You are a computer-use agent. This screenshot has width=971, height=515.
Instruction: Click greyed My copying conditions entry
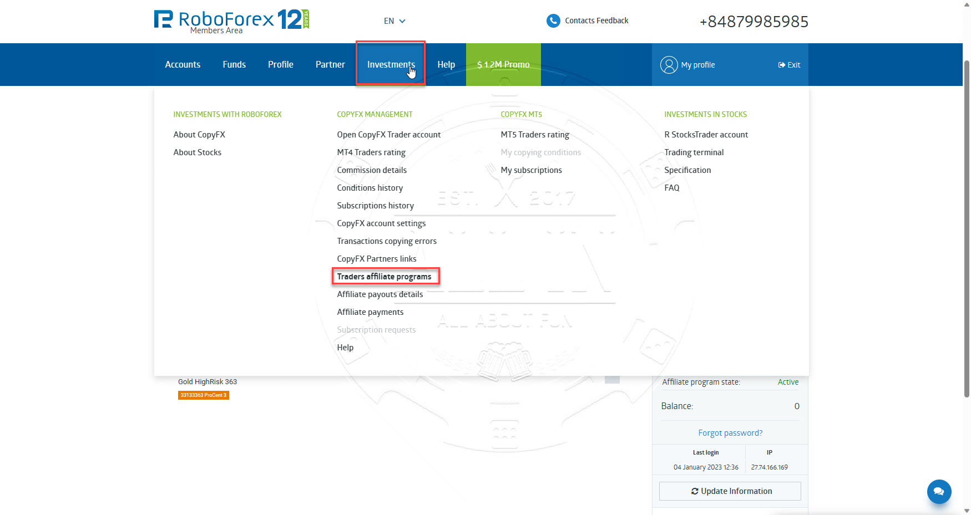point(540,152)
